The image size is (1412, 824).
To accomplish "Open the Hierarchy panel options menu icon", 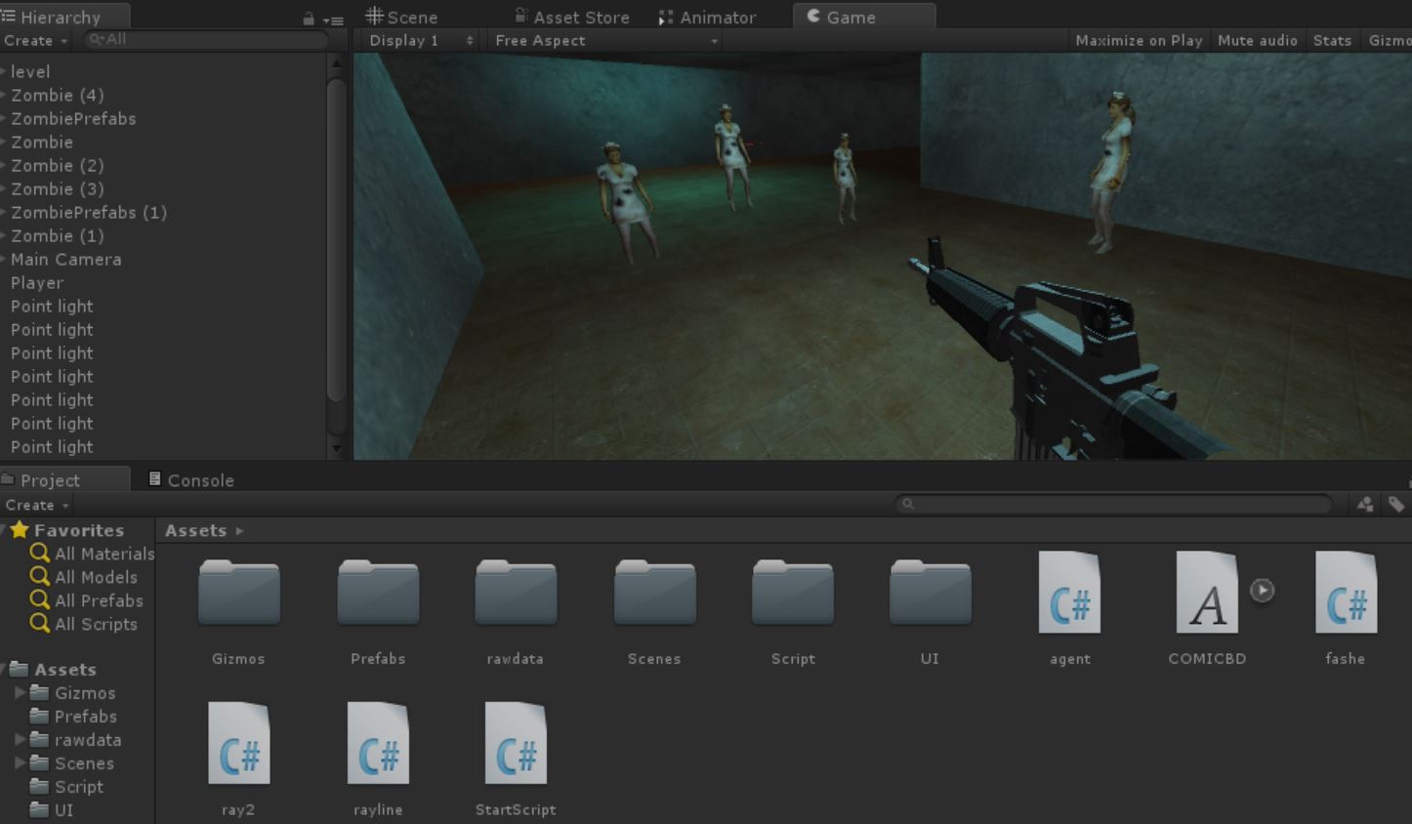I will (334, 20).
